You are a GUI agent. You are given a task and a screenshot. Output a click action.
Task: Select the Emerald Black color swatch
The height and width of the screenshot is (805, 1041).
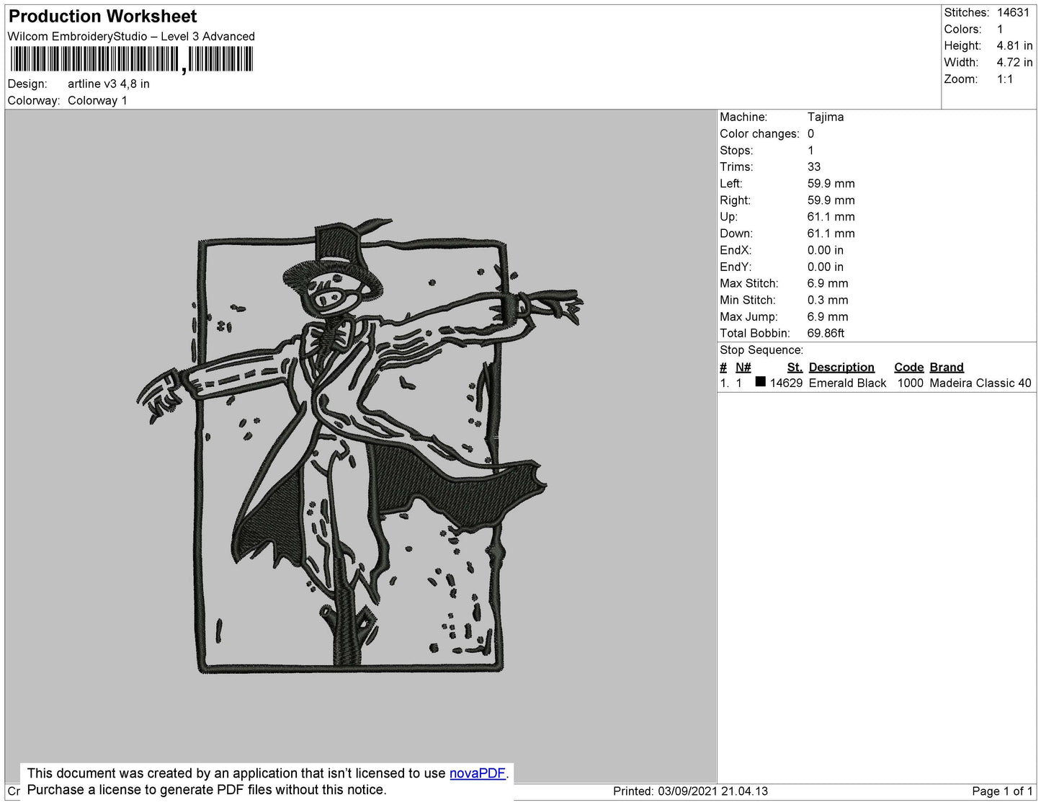[760, 382]
